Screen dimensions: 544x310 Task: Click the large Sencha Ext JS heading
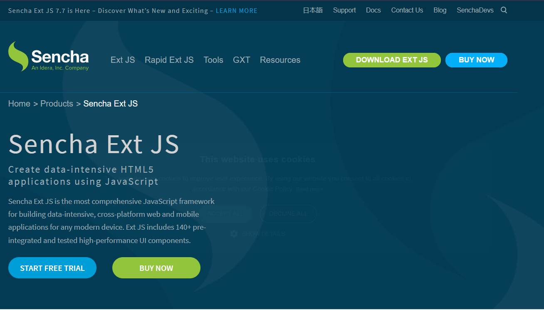[x=94, y=144]
